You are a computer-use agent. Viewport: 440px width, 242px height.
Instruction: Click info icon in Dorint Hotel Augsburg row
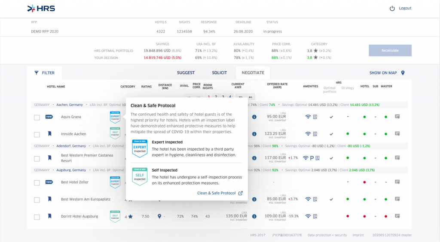coord(254,216)
